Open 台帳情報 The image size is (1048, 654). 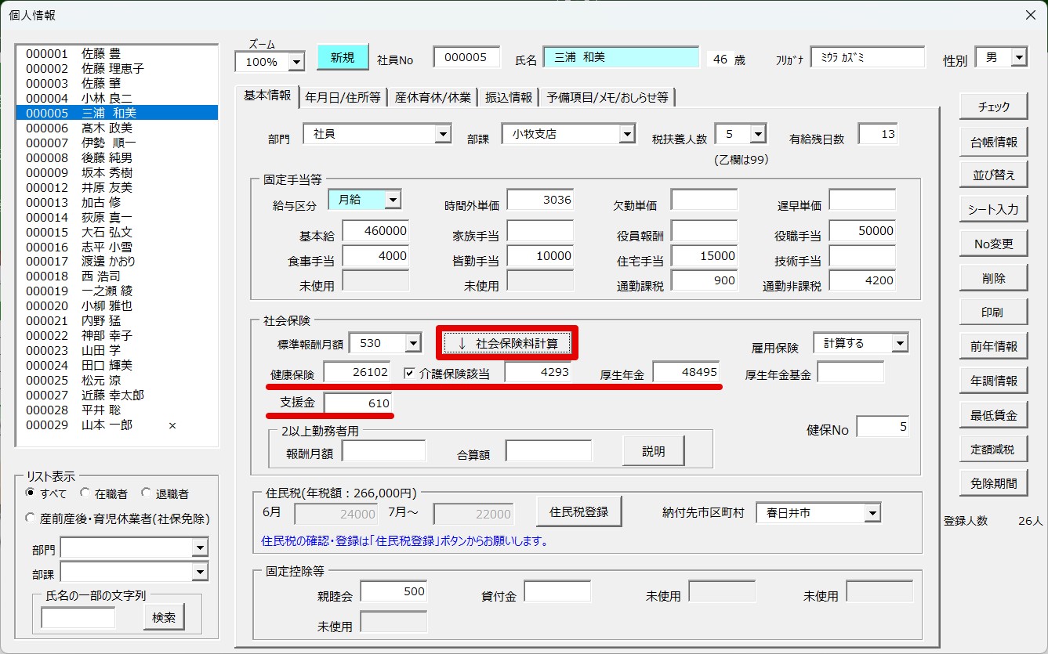click(994, 142)
